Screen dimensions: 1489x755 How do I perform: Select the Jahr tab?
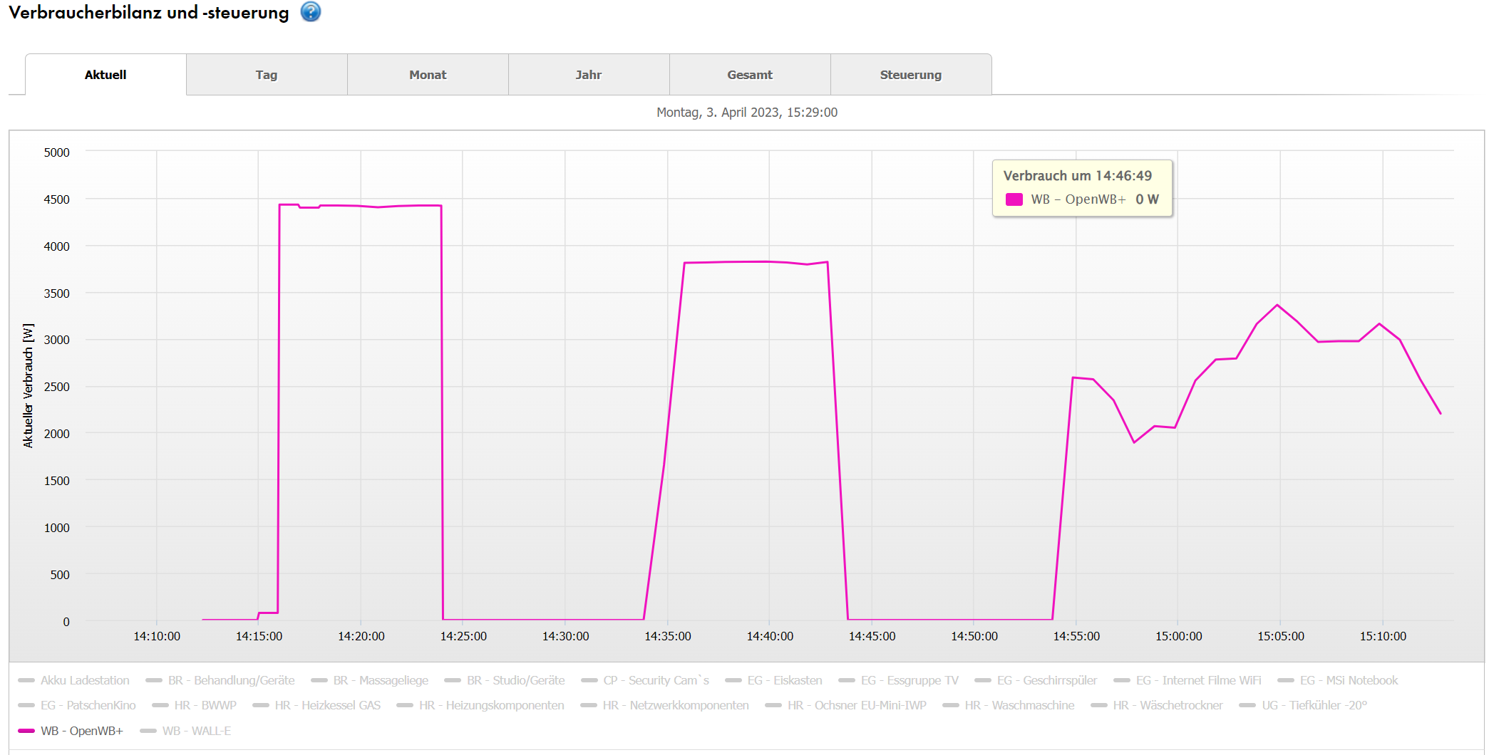pyautogui.click(x=589, y=75)
